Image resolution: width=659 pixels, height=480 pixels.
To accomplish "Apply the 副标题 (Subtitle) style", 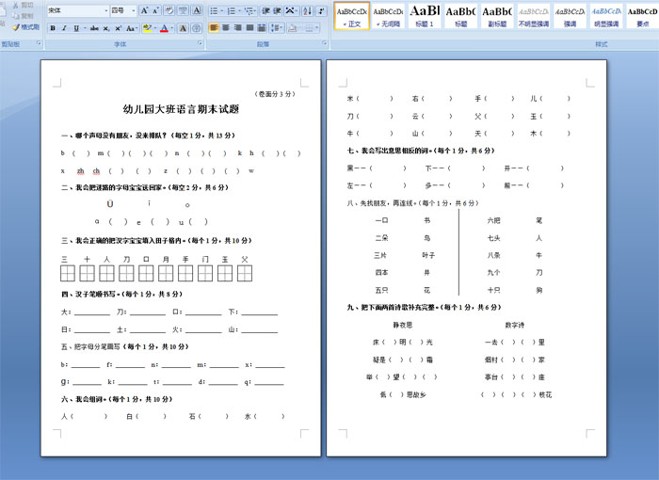I will coord(497,16).
